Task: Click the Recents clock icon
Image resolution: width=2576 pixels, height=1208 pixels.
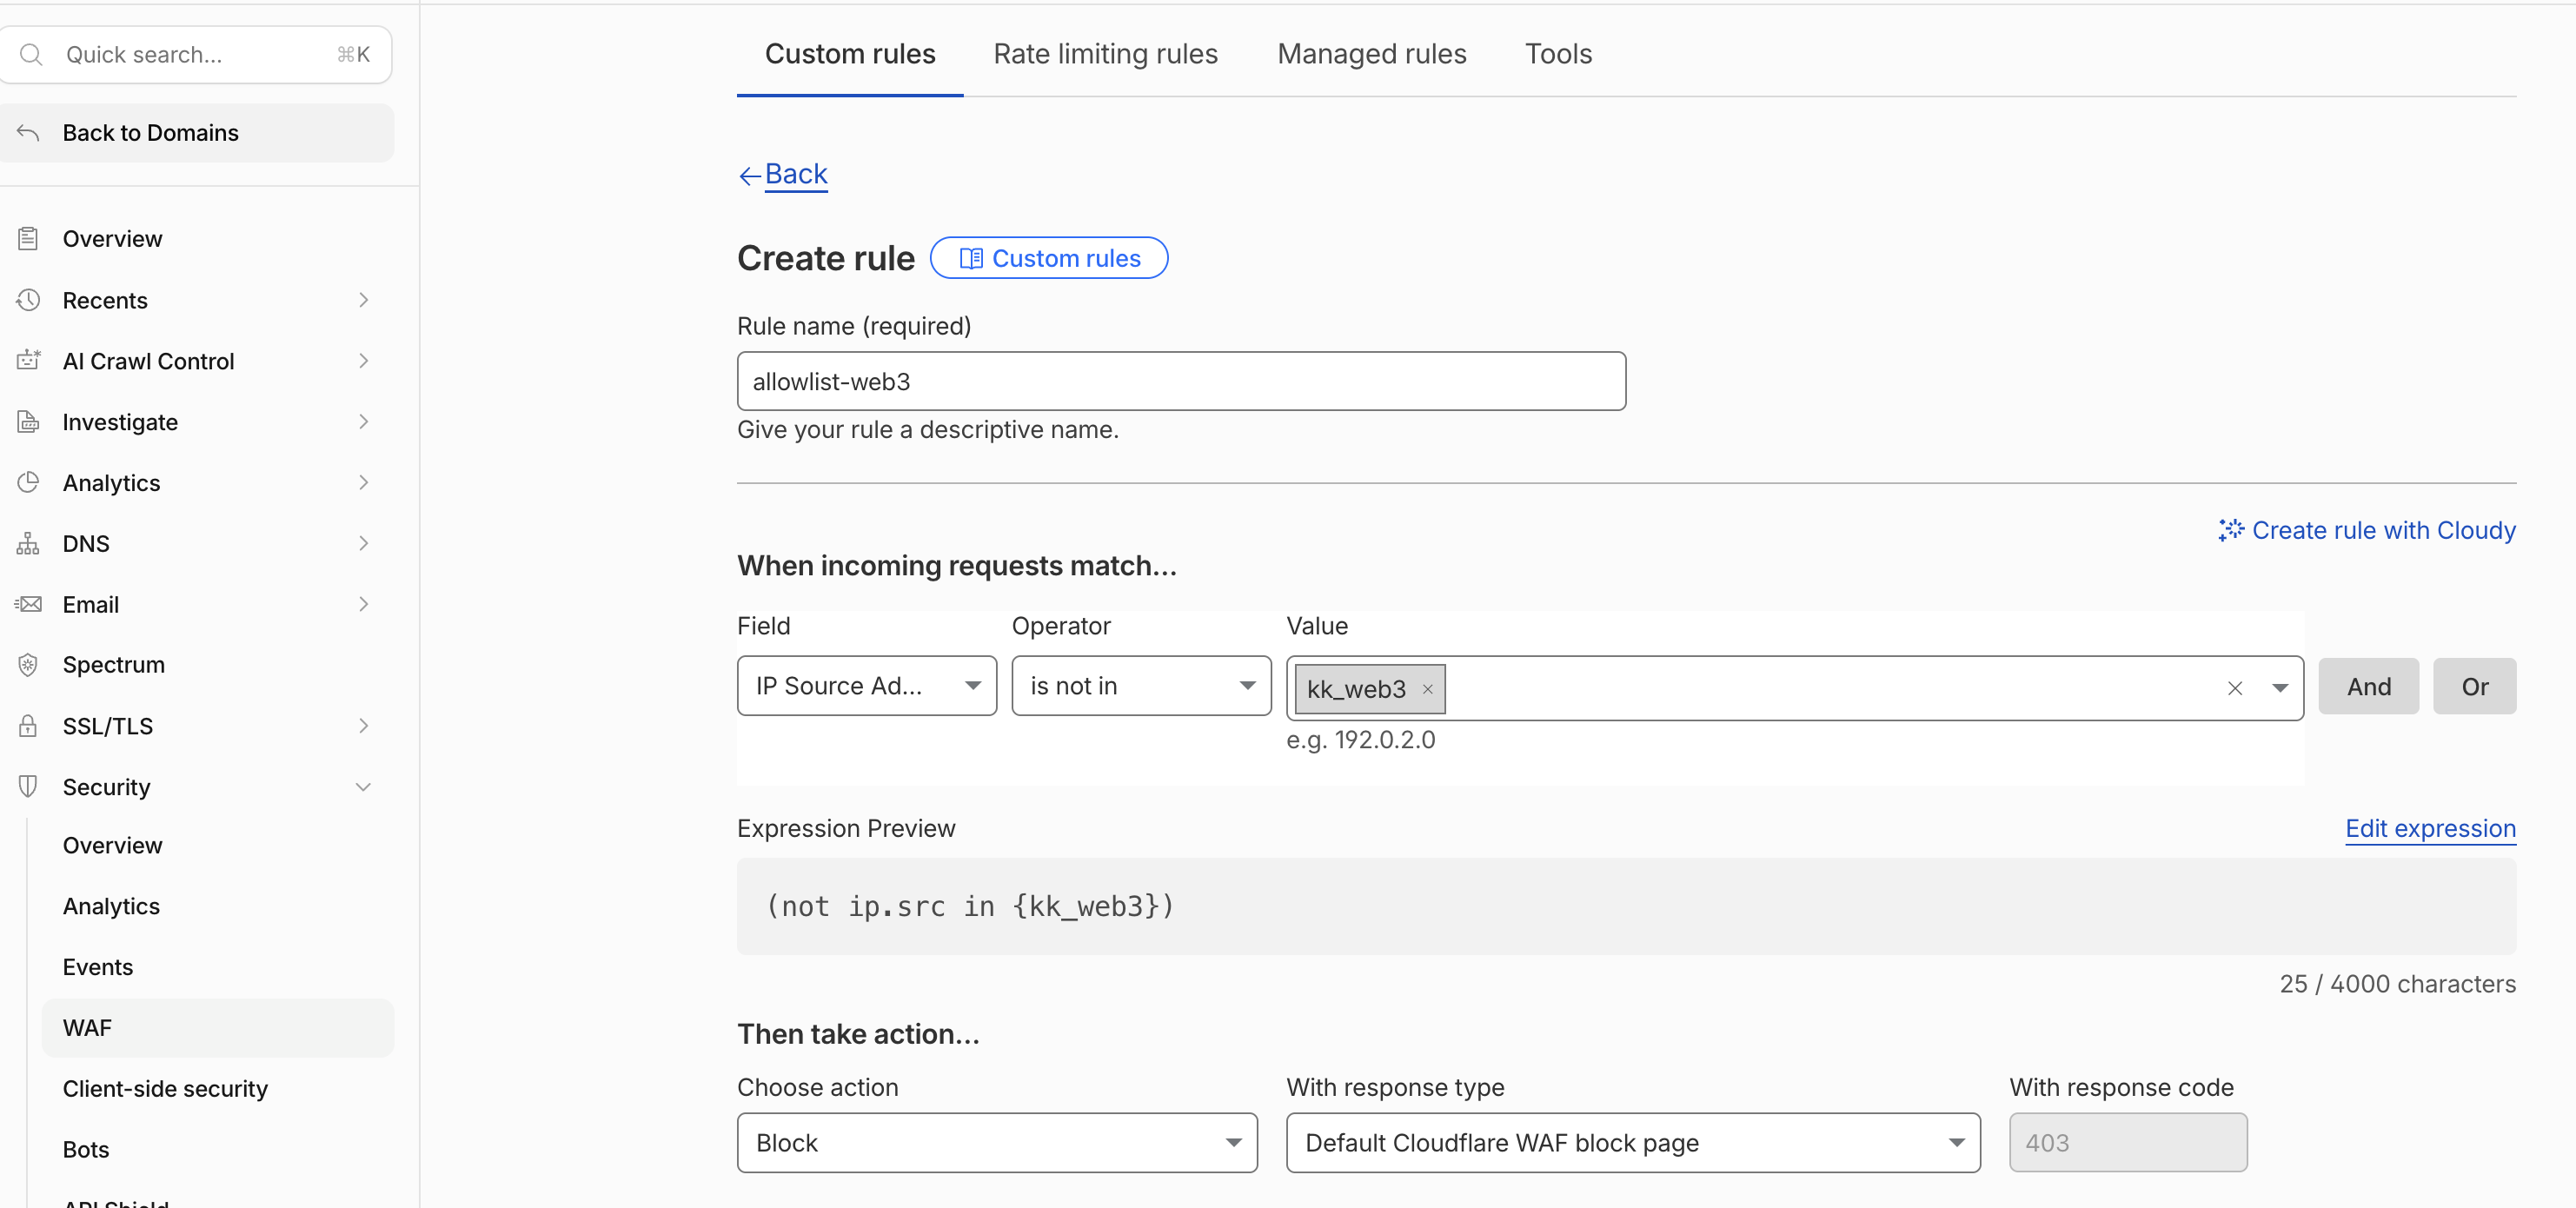Action: coord(28,300)
